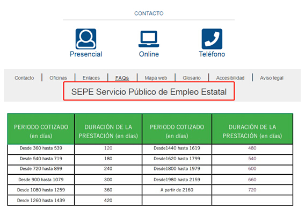Select the duration value 660
Image resolution: width=305 pixels, height=214 pixels.
coord(252,180)
